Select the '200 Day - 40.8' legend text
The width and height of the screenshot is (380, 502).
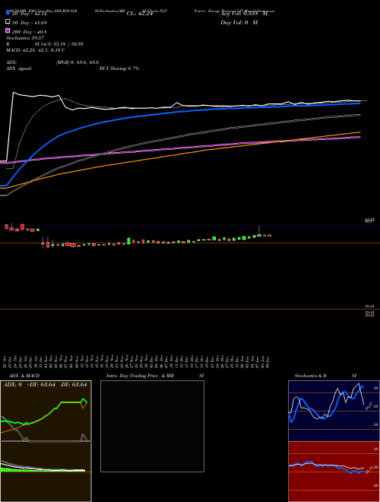(x=30, y=32)
